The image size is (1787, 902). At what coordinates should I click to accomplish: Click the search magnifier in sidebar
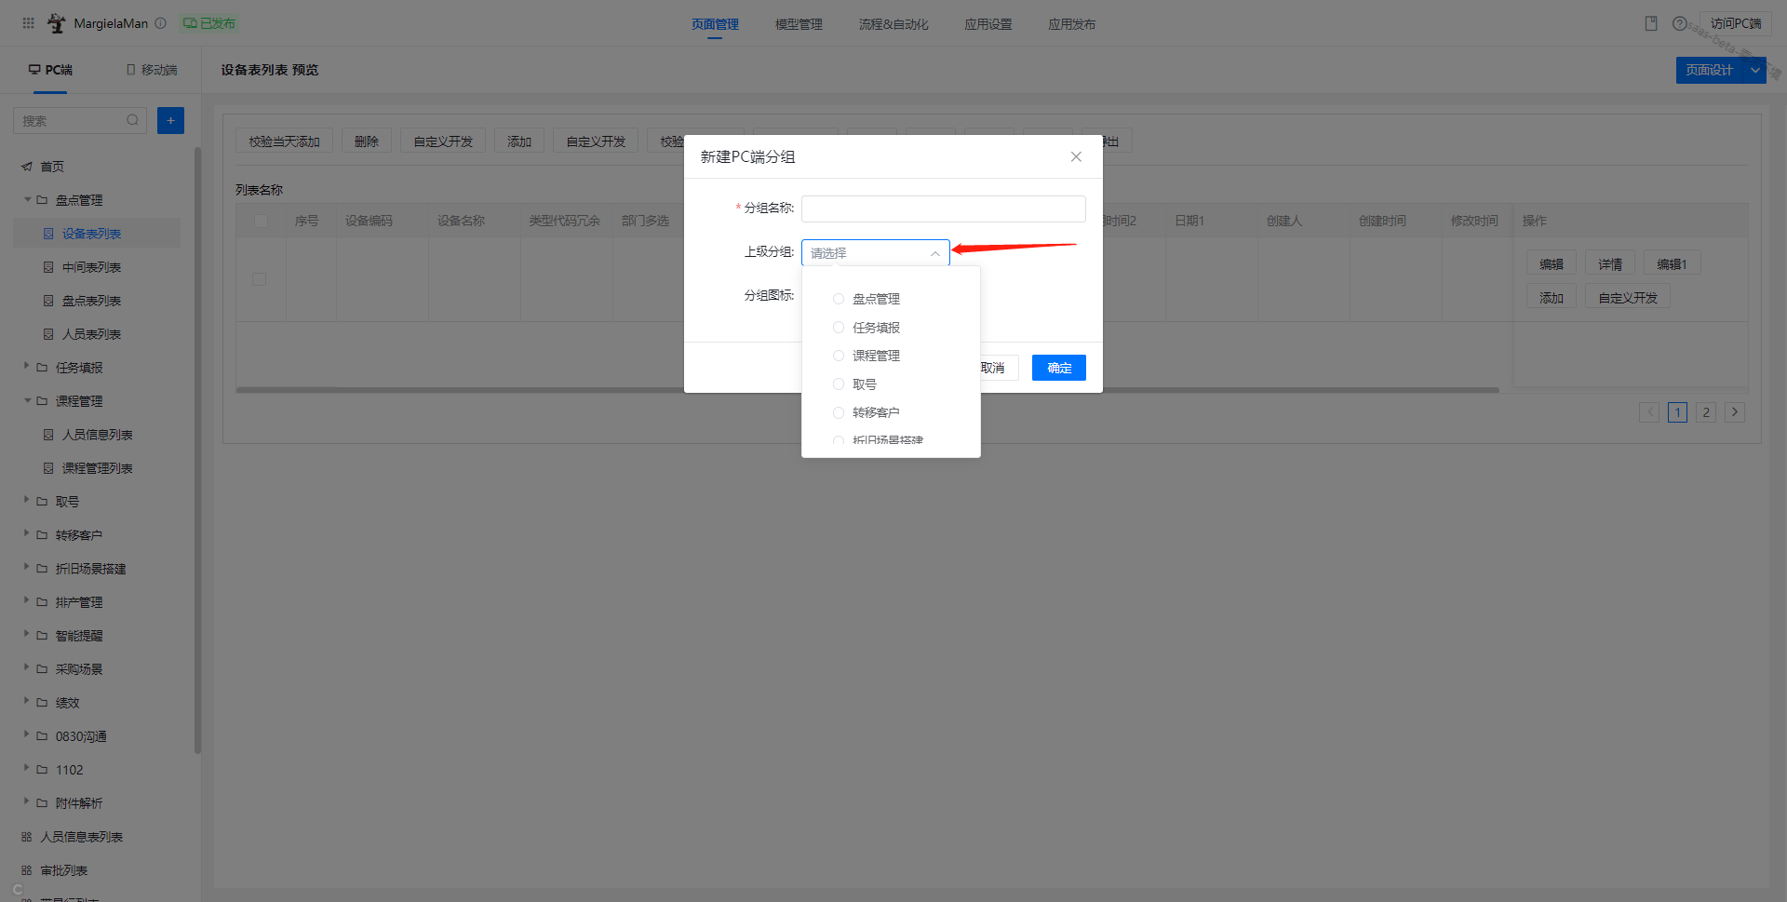(x=132, y=120)
